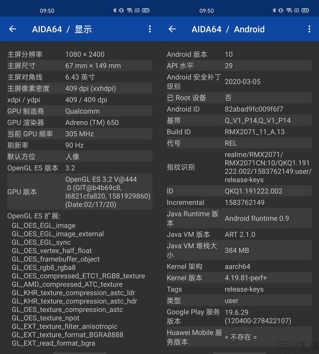Tap GL_EXT_texture_filter_anisotropic entry
Image resolution: width=319 pixels, height=354 pixels.
click(x=65, y=326)
